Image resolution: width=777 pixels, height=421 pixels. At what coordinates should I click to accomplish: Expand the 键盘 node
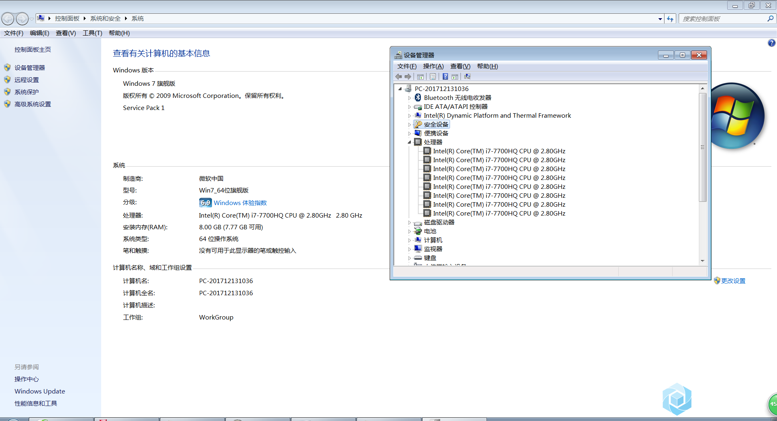409,258
